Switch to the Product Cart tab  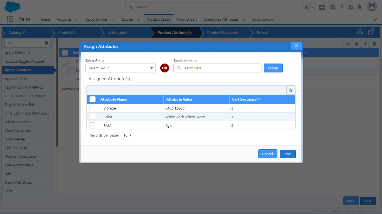pyautogui.click(x=187, y=20)
